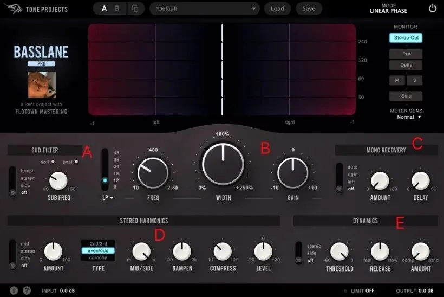
Task: Open the Meter Sens. Normal dropdown
Action: (409, 117)
